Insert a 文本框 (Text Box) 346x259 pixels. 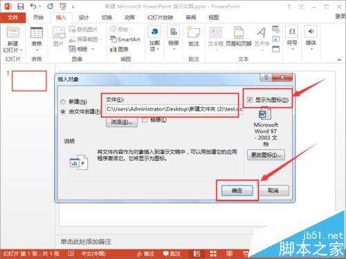point(216,39)
